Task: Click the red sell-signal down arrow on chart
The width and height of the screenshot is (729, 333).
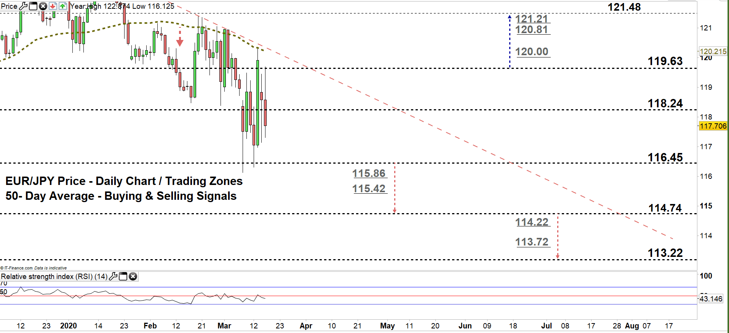Action: click(x=180, y=37)
